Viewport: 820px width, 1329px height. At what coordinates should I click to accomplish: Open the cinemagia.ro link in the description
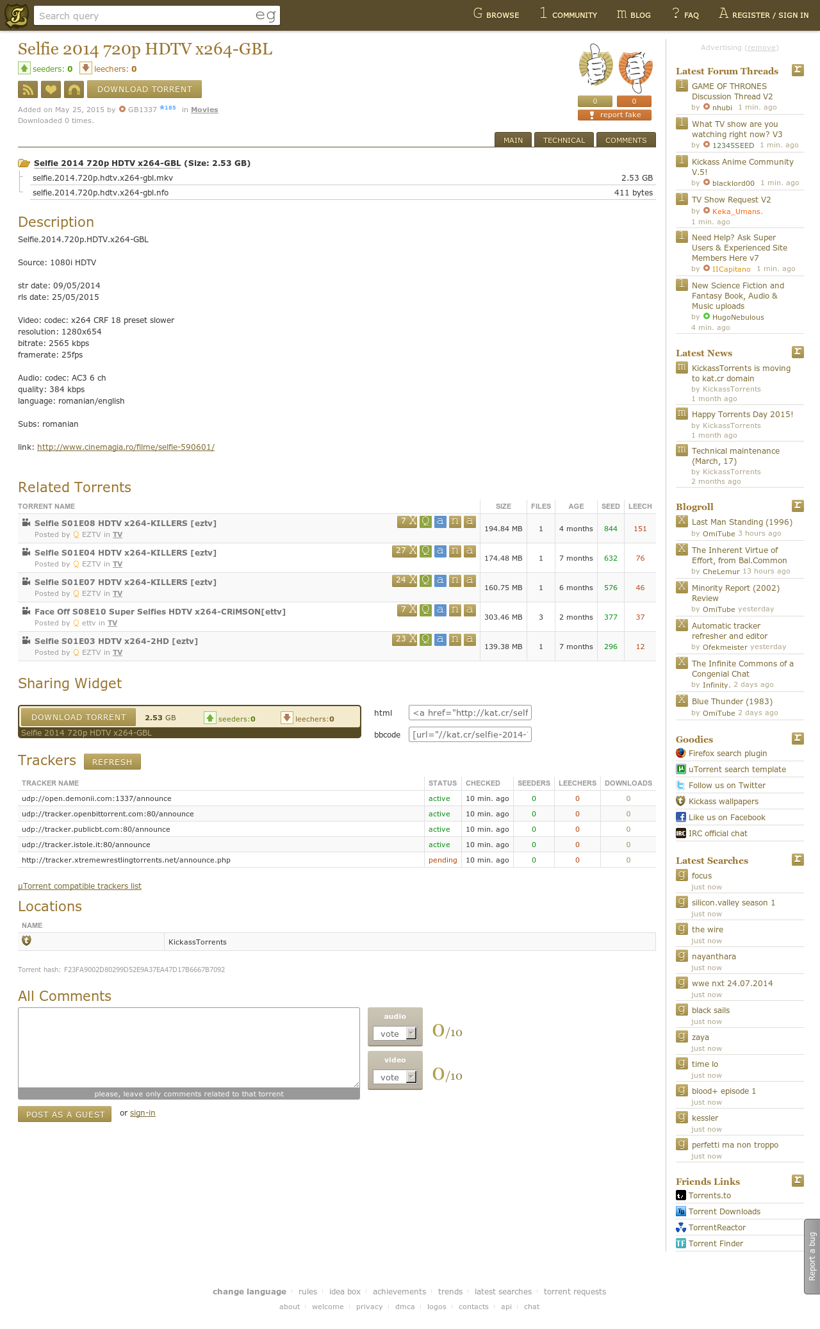coord(126,447)
